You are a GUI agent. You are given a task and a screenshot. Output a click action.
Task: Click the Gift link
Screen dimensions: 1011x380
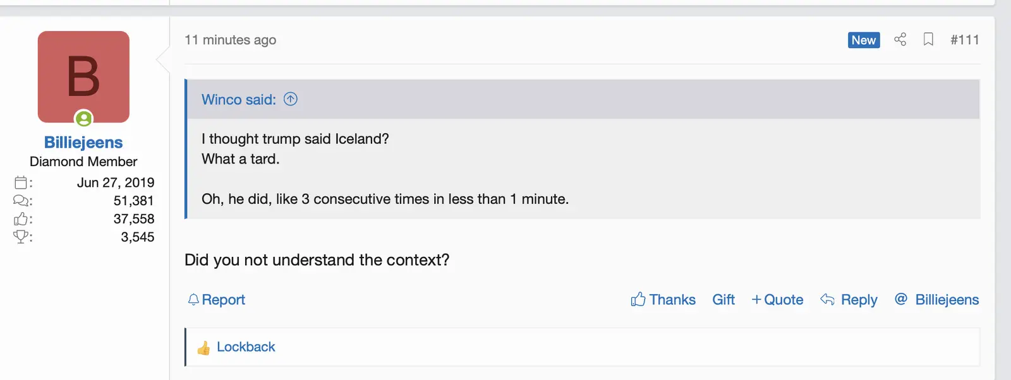pos(723,300)
